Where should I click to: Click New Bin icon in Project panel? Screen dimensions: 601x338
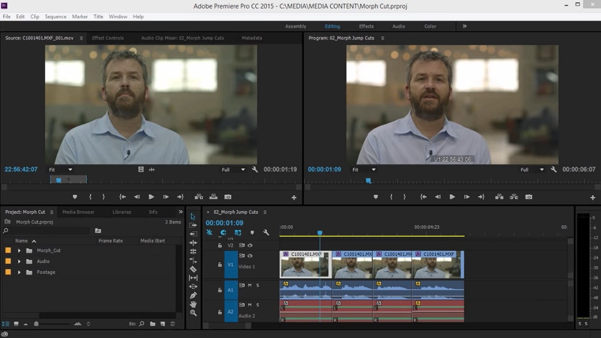pyautogui.click(x=153, y=324)
